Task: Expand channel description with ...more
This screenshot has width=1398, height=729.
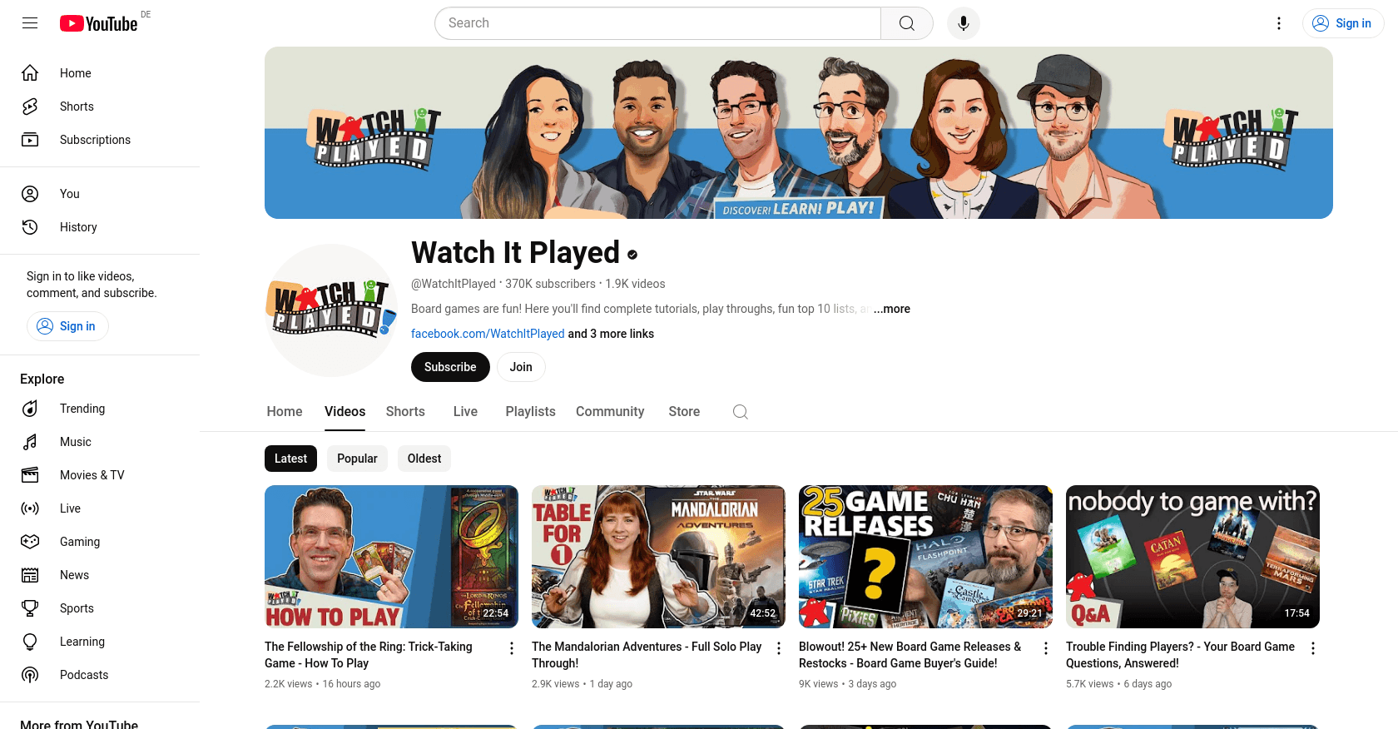Action: (x=891, y=309)
